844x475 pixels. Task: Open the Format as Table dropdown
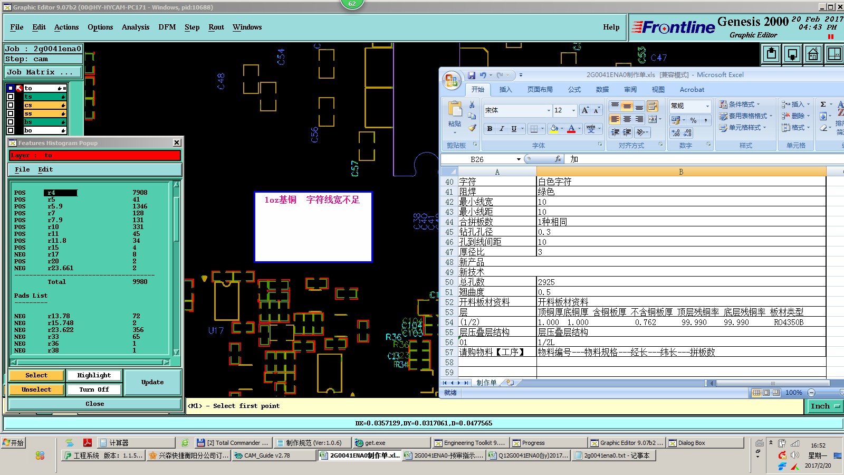click(x=745, y=116)
